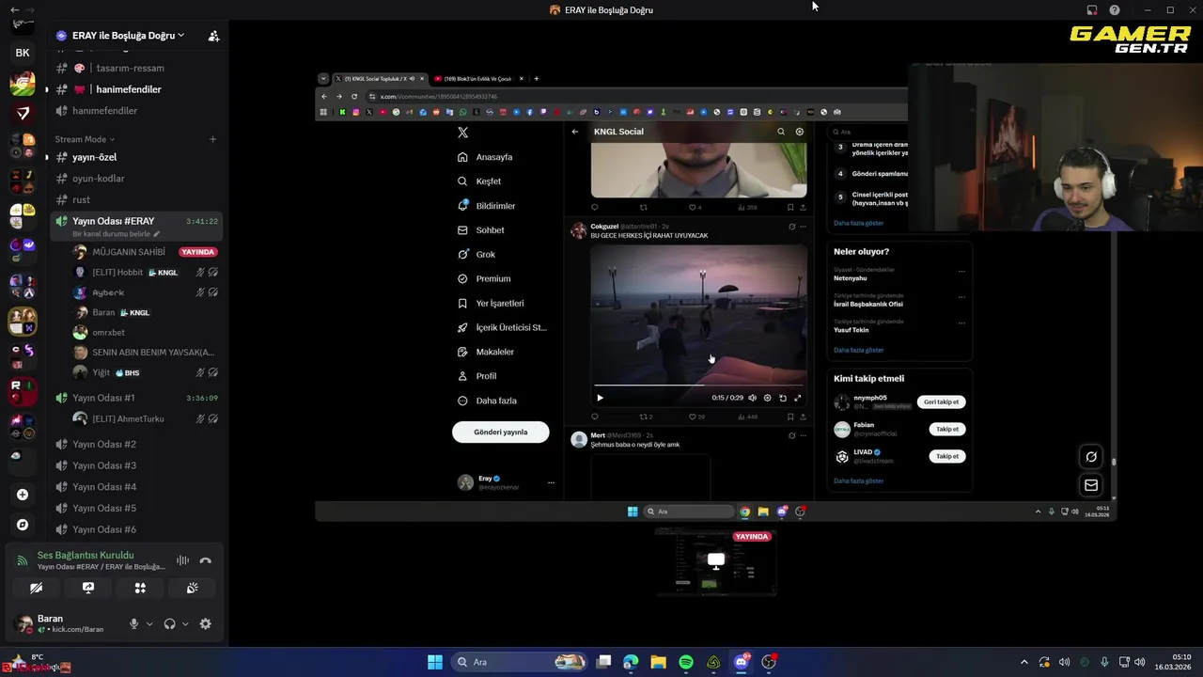
Task: Edit channel status with the pencil icon
Action: tap(157, 234)
